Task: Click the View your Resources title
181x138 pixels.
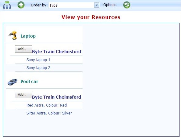Action: 91,17
